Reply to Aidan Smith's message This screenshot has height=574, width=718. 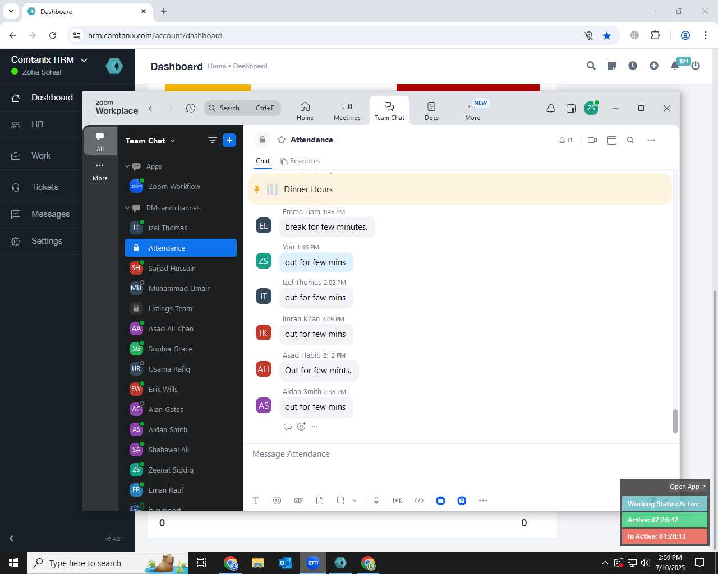point(288,427)
